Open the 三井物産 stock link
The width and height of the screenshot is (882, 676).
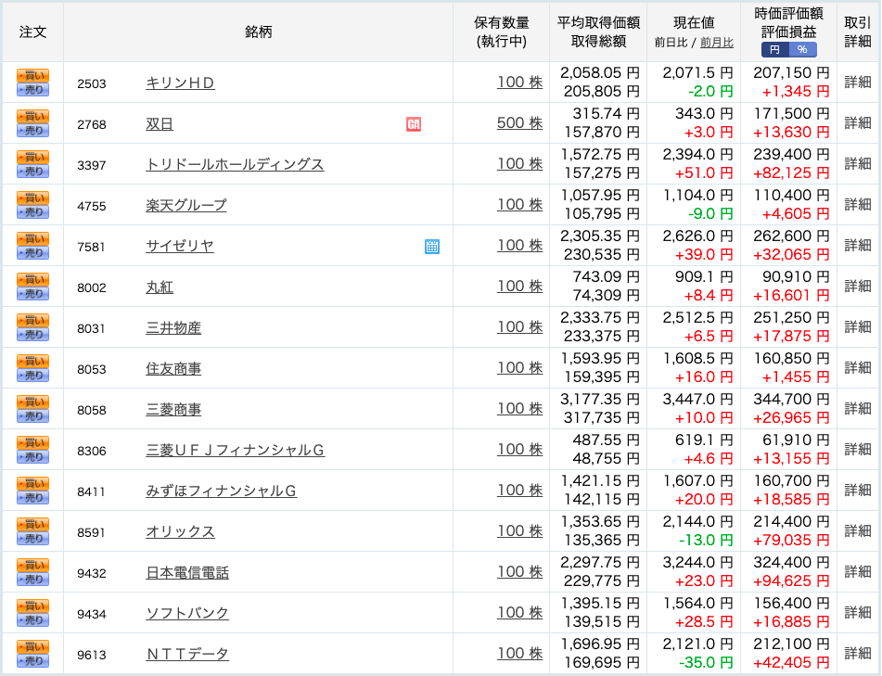(x=173, y=328)
